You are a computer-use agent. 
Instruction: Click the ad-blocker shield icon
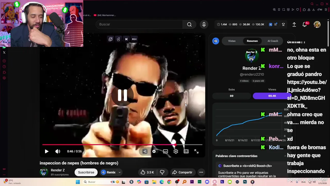click(x=288, y=10)
